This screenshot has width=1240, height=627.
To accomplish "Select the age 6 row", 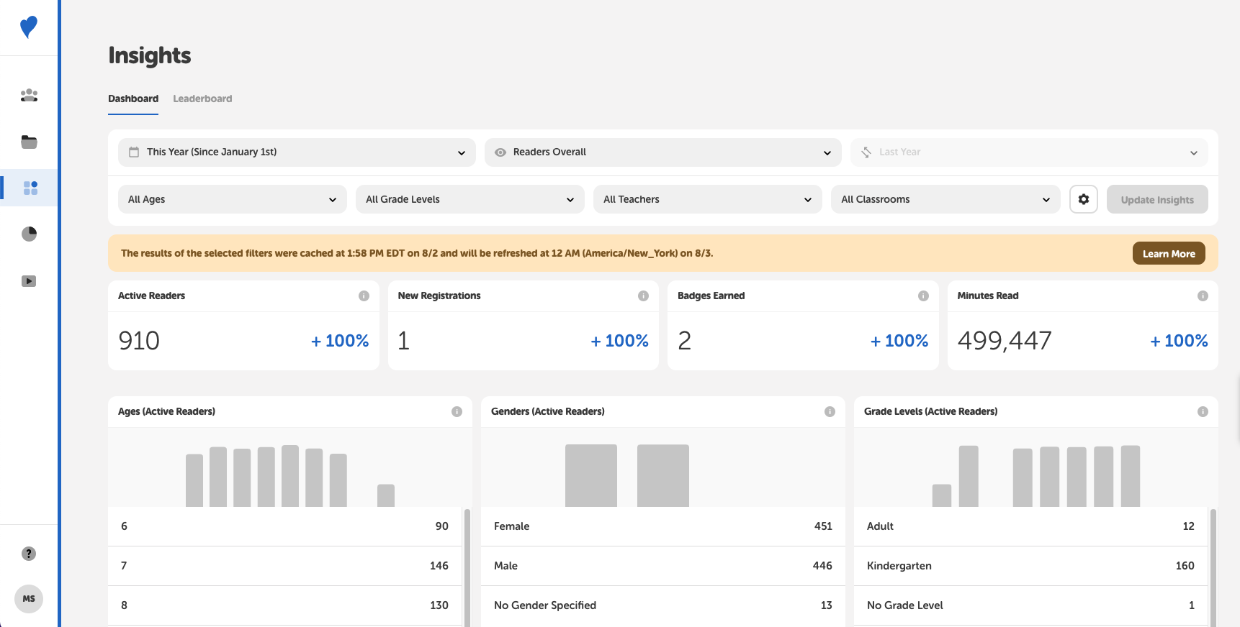I will (285, 526).
